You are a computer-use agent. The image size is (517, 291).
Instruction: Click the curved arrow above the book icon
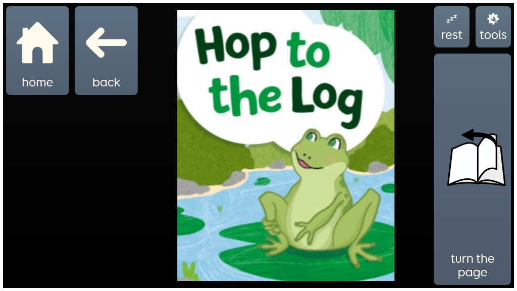pos(479,136)
